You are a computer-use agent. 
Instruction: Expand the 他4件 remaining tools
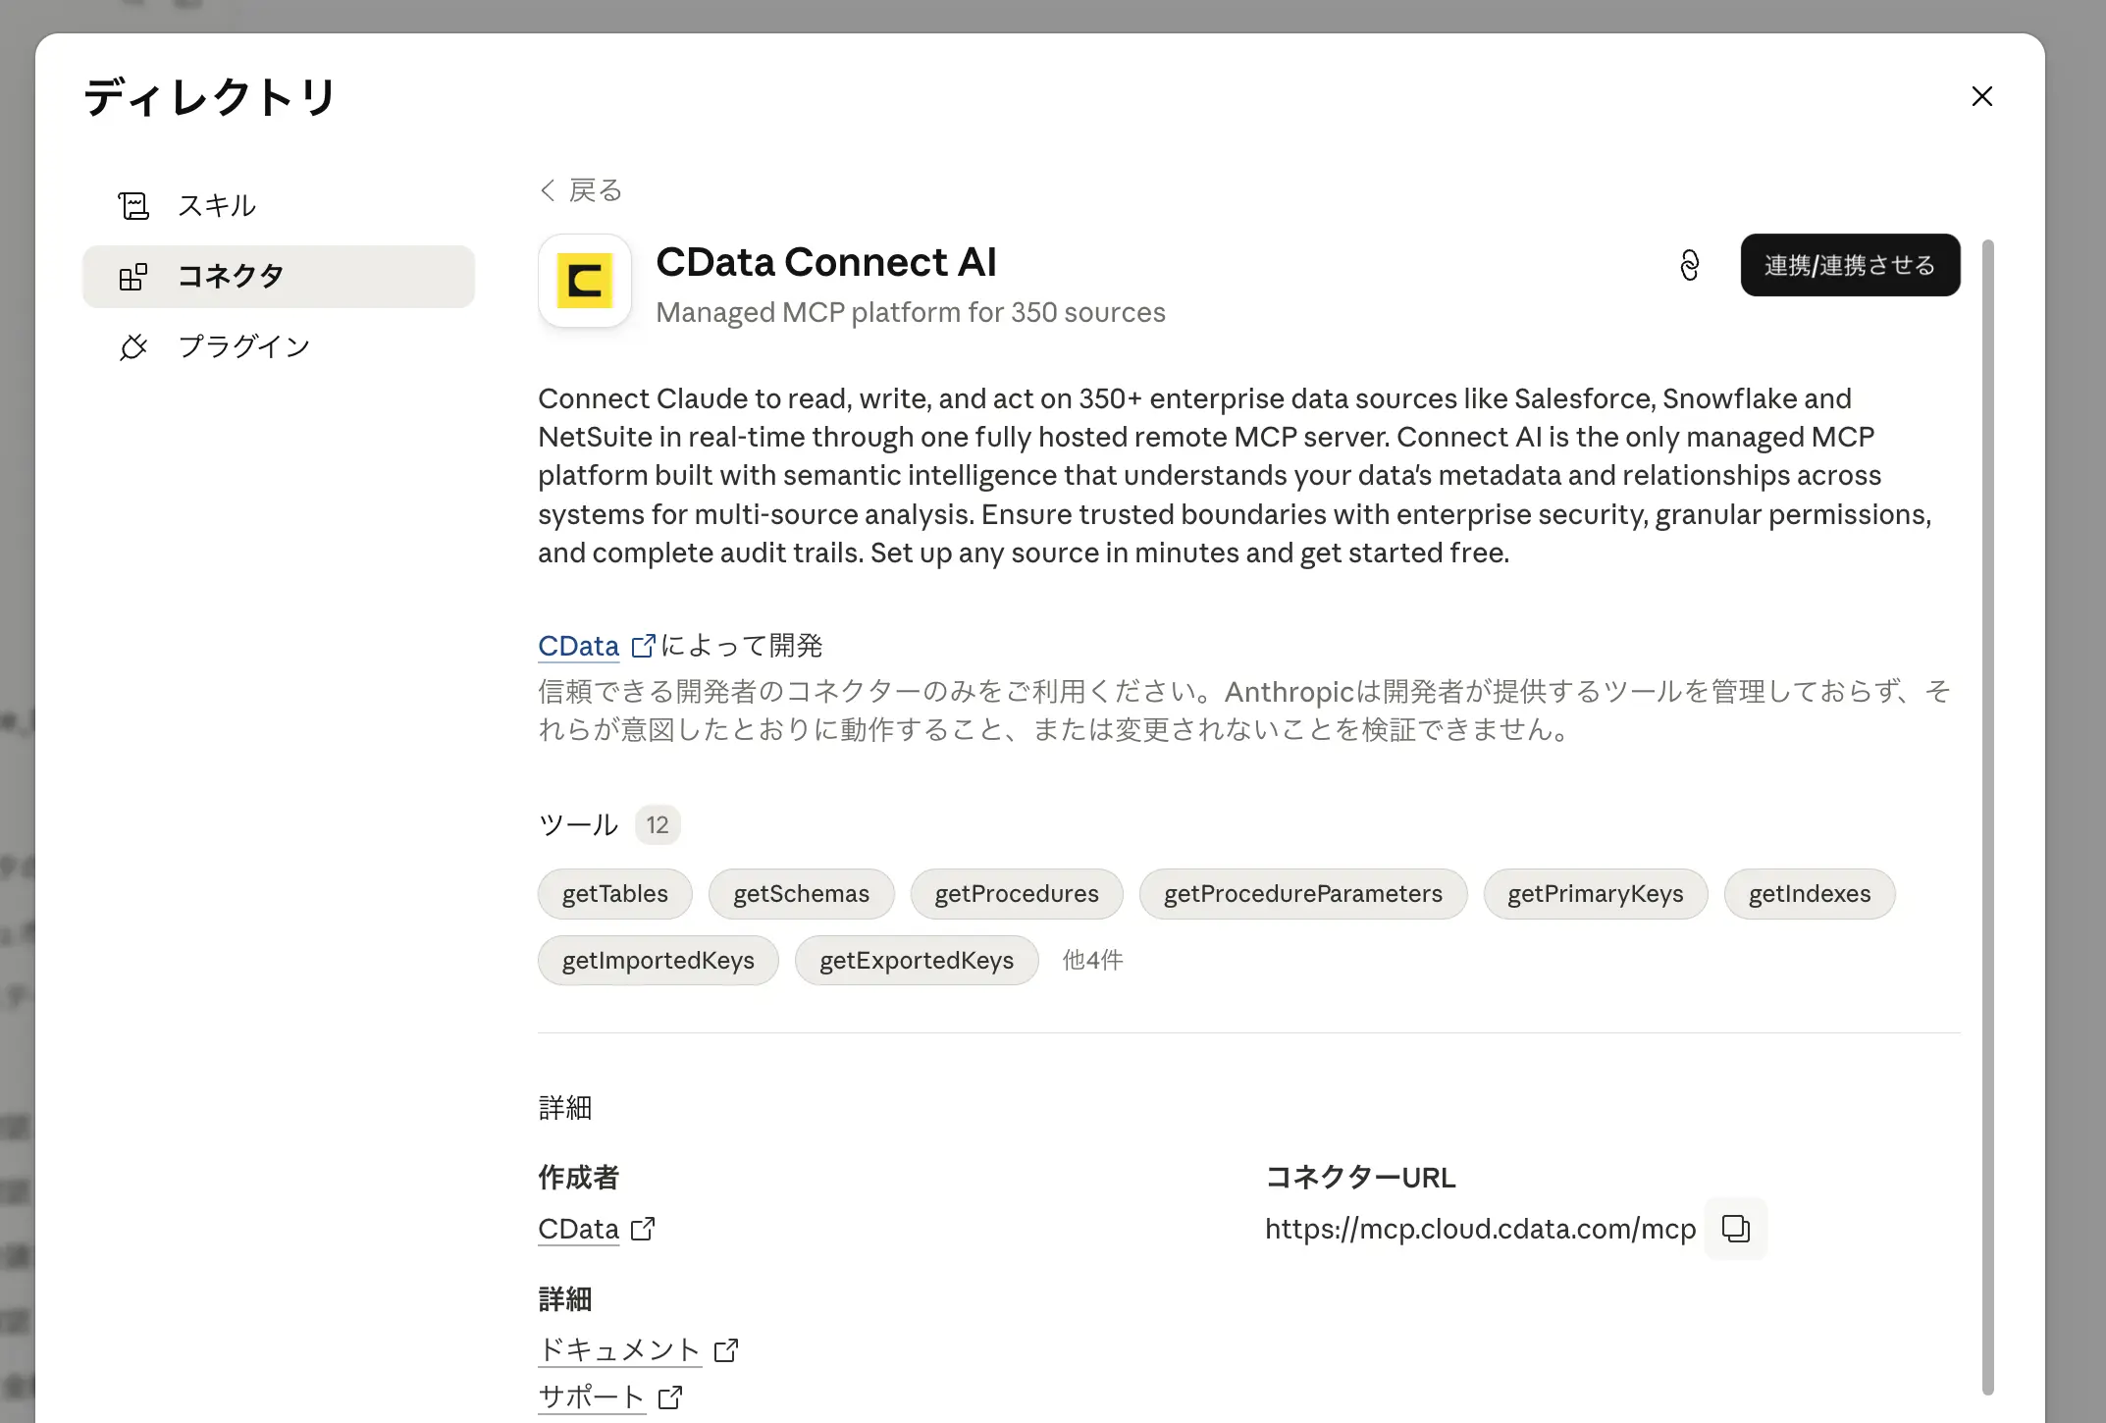coord(1092,961)
